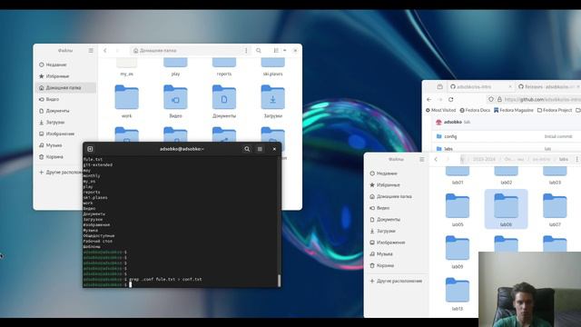Open the path bar three-dot menu for Домашняя папка
The width and height of the screenshot is (581, 327).
(246, 51)
